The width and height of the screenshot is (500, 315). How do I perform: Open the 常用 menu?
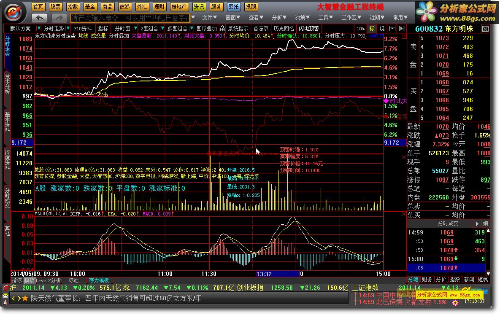coord(400,18)
